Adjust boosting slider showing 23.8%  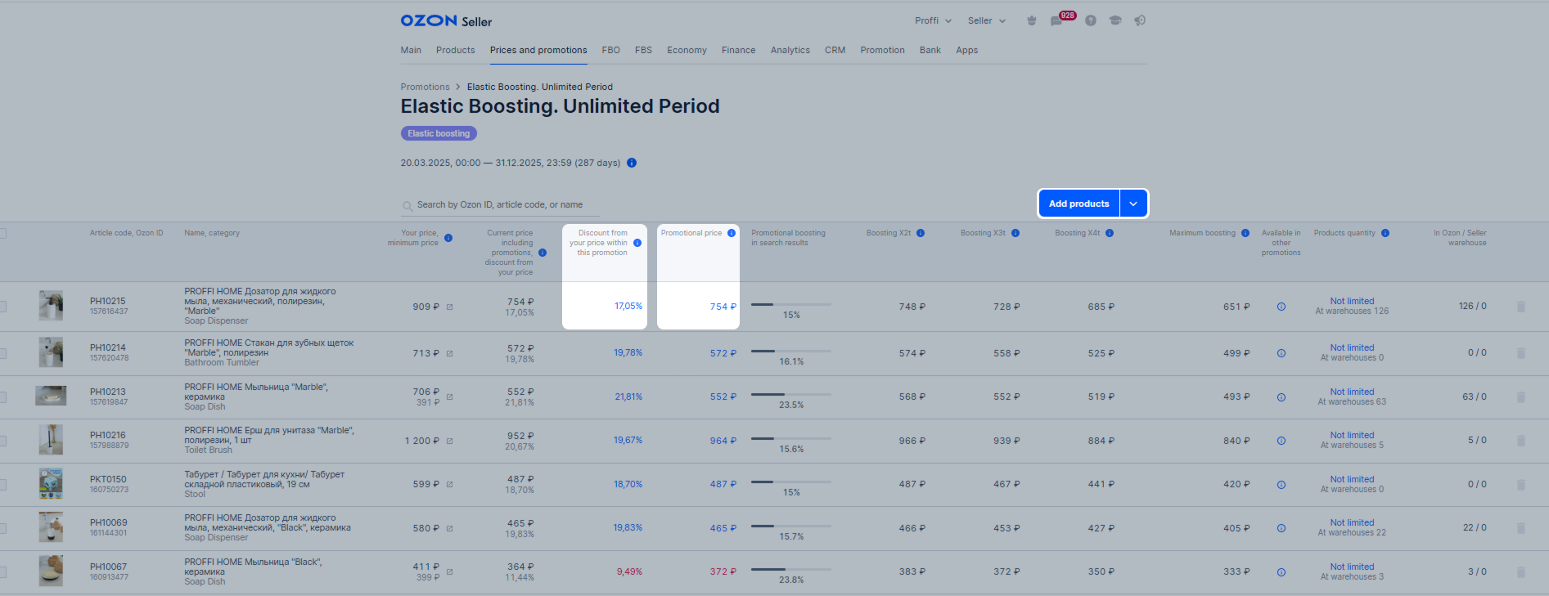[x=790, y=570]
